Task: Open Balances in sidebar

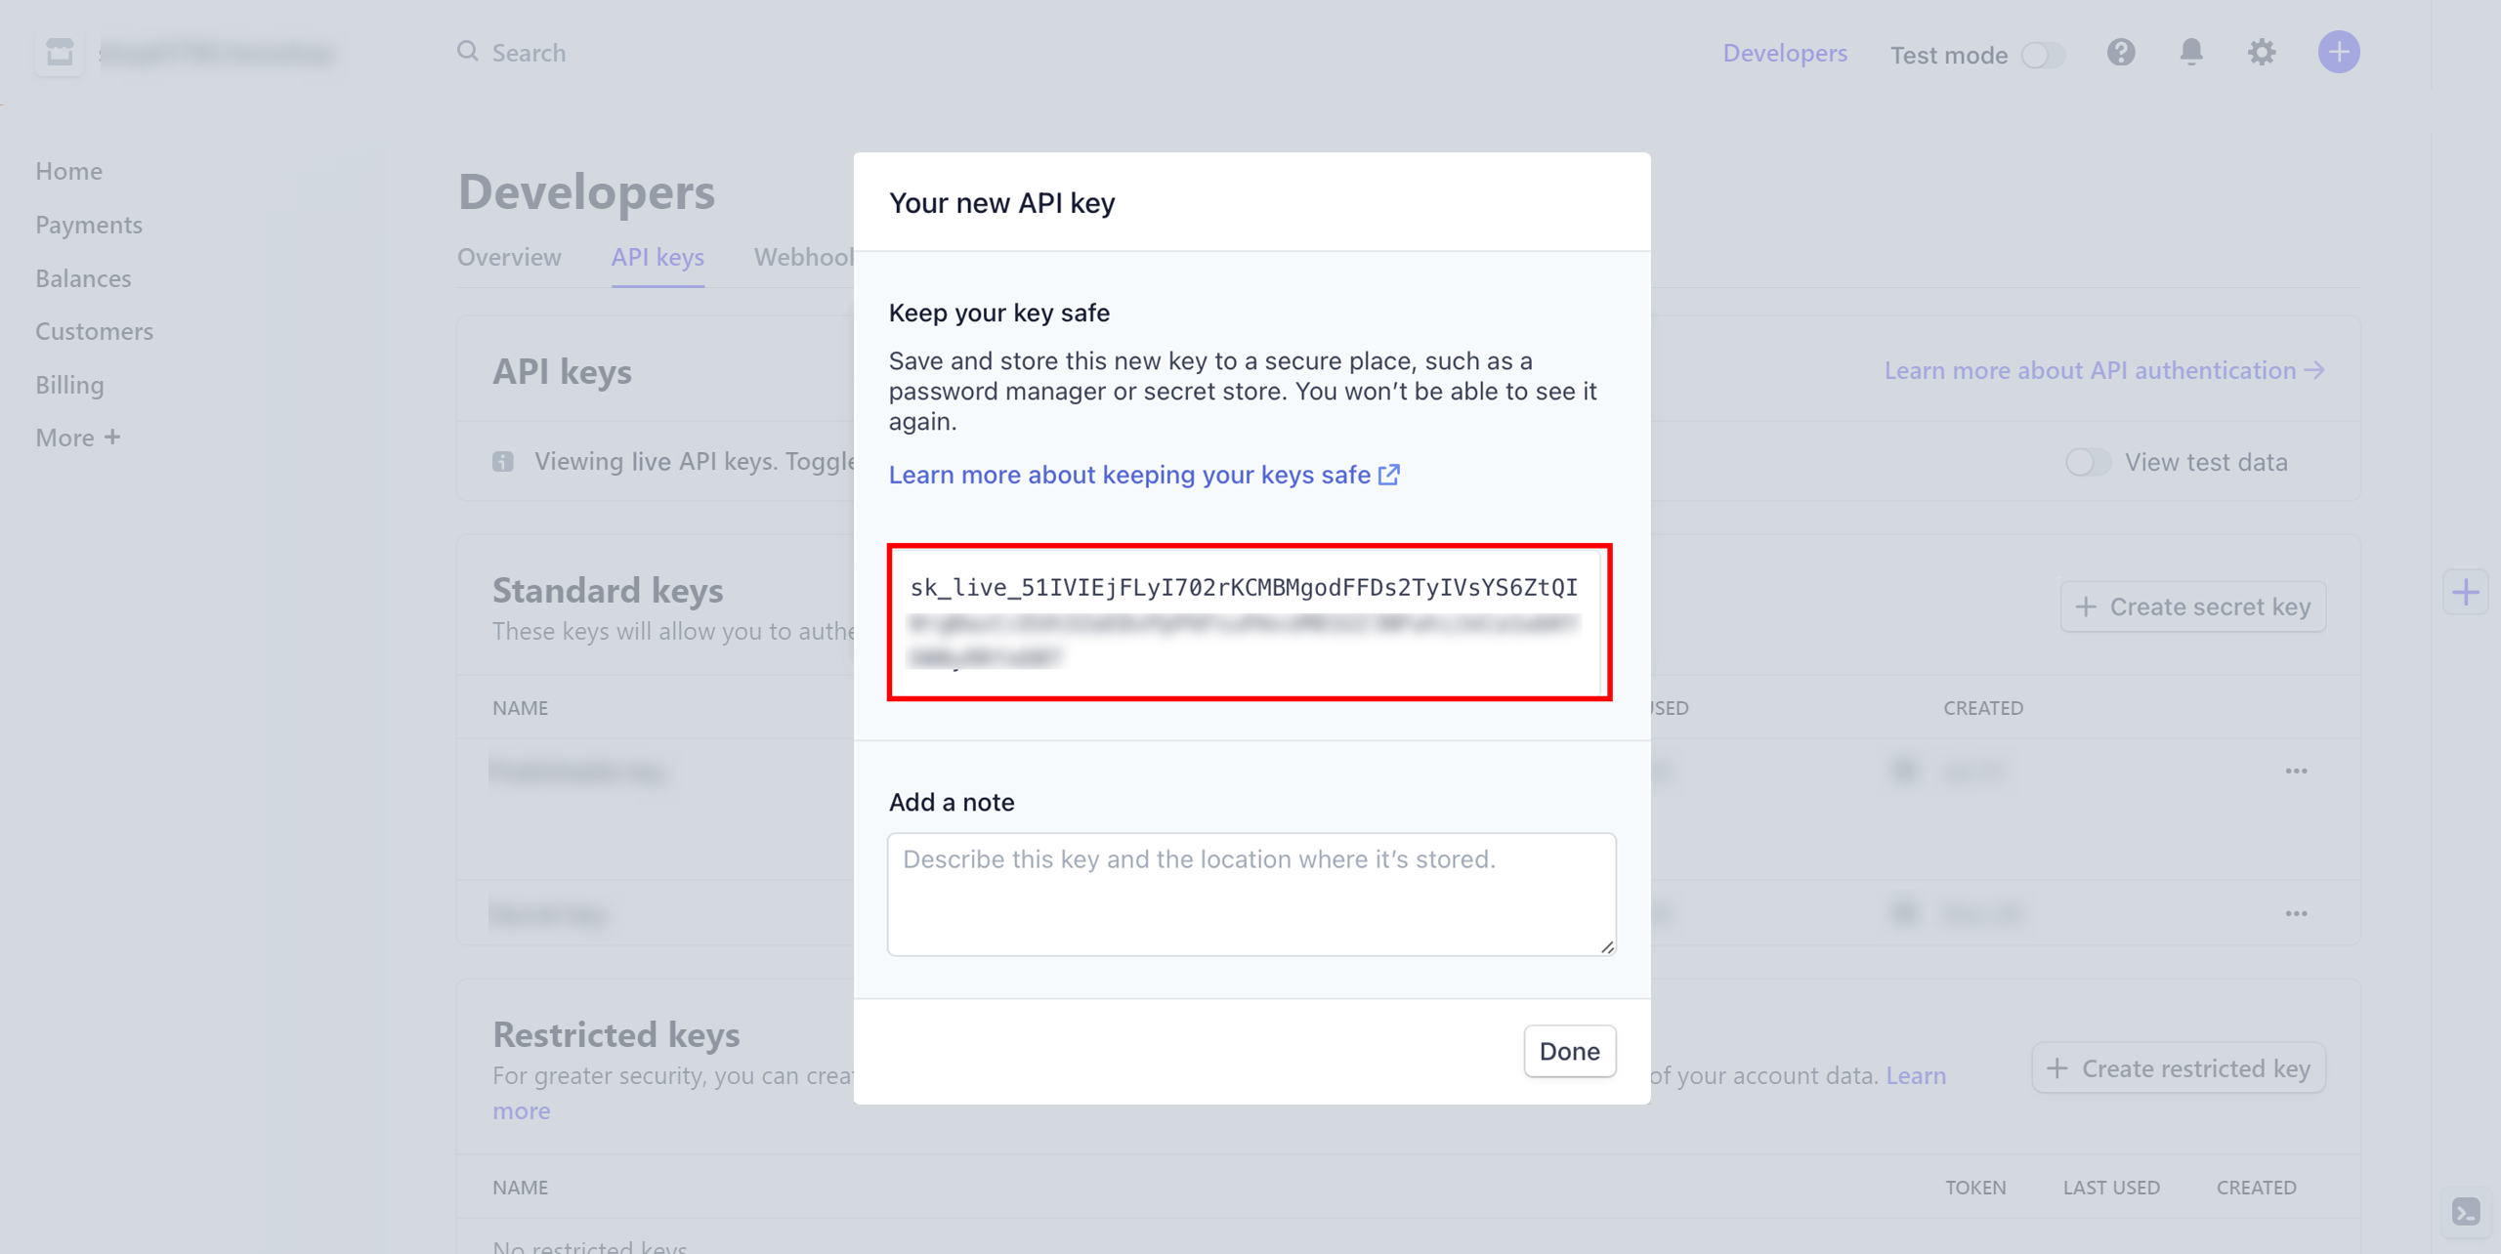Action: 83,278
